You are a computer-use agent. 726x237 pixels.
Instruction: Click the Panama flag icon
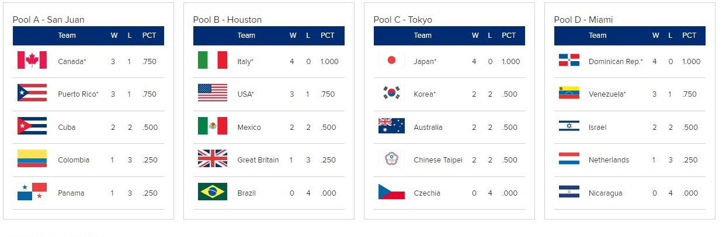32,192
